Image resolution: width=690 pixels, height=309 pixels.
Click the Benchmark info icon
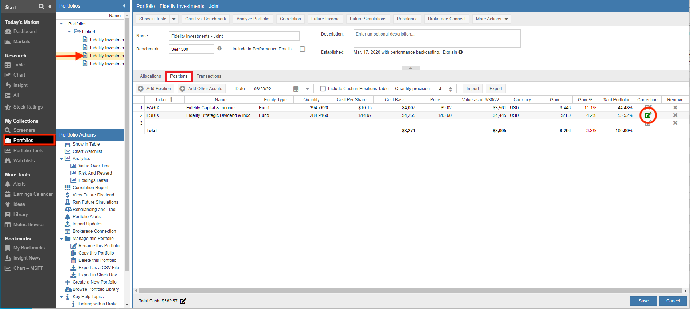[219, 49]
